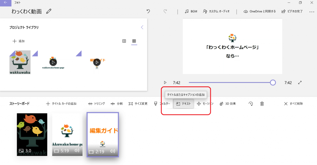Click the pencil icon to rename わっくわく動画

(49, 11)
